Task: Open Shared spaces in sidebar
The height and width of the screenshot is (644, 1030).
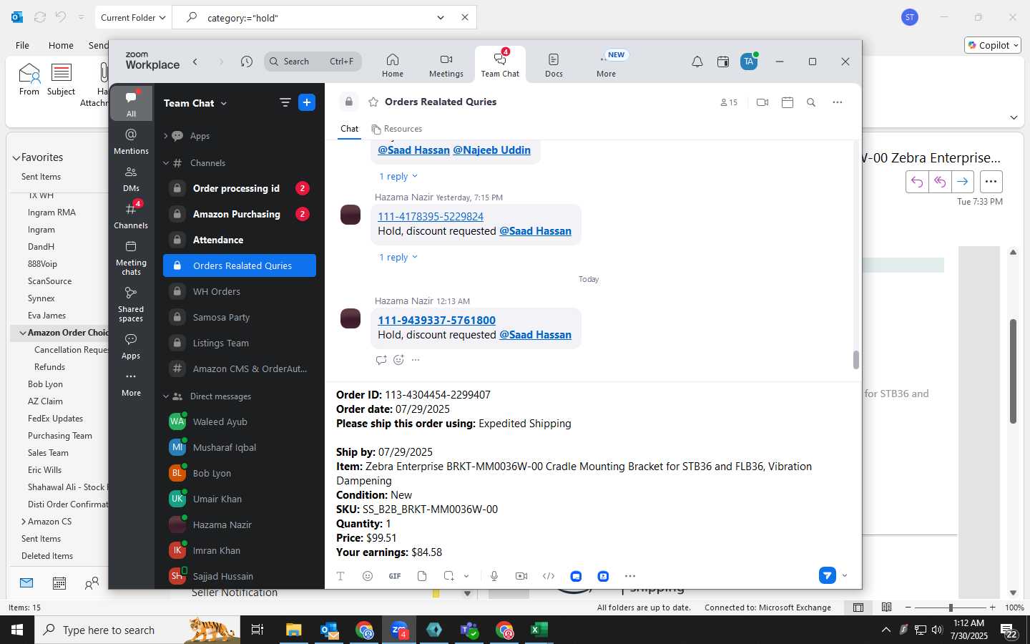Action: (x=131, y=304)
